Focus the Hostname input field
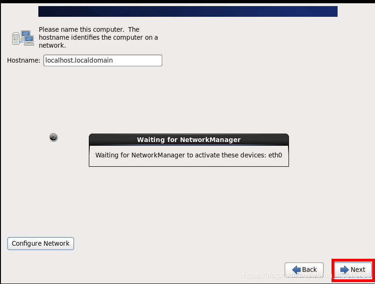 (x=103, y=60)
